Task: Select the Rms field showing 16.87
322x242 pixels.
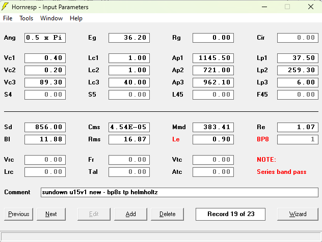Action: pyautogui.click(x=129, y=139)
